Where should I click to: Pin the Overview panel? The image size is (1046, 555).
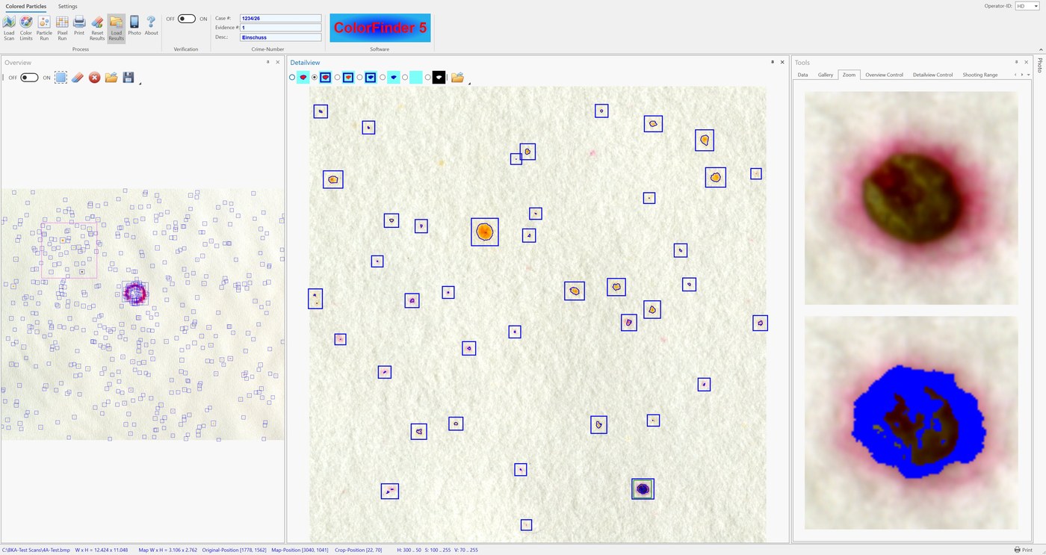(268, 62)
